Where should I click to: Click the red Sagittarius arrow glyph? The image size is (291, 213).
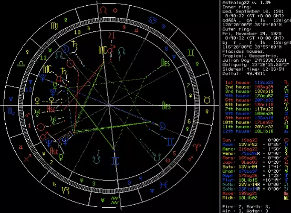coord(28,158)
